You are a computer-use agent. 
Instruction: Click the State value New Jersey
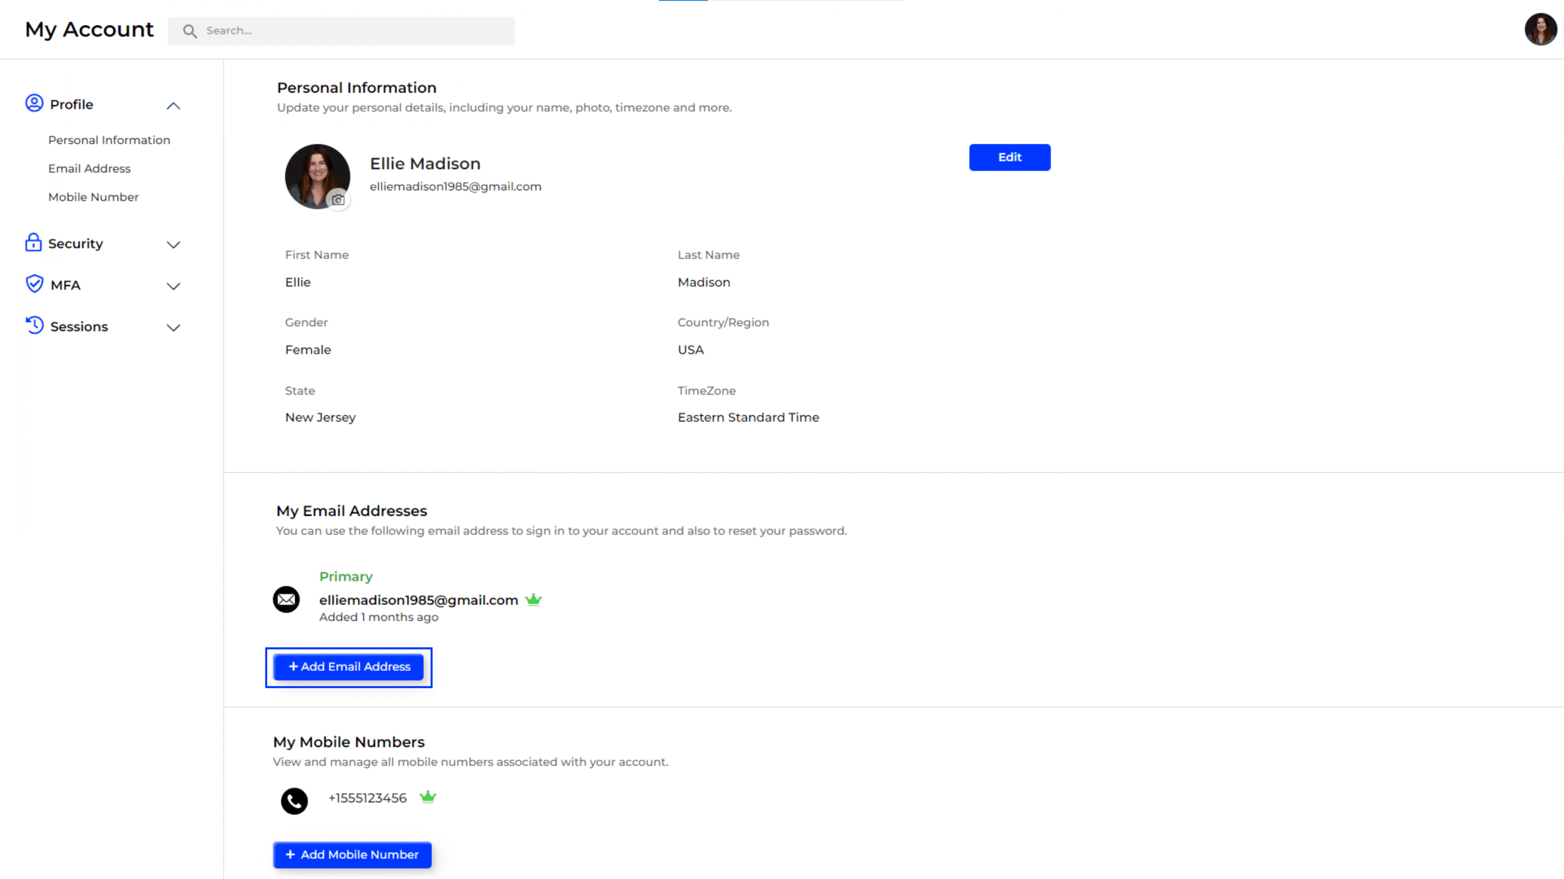pos(320,417)
